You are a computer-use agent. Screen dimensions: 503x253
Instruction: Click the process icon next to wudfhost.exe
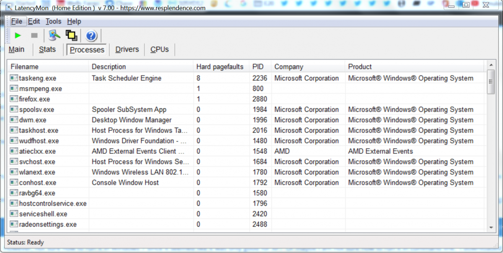coord(14,141)
